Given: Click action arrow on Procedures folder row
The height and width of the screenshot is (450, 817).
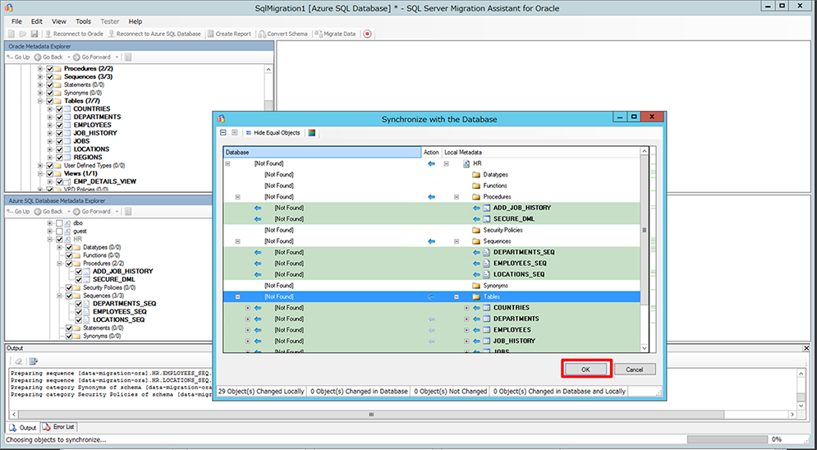Looking at the screenshot, I should click(x=431, y=197).
